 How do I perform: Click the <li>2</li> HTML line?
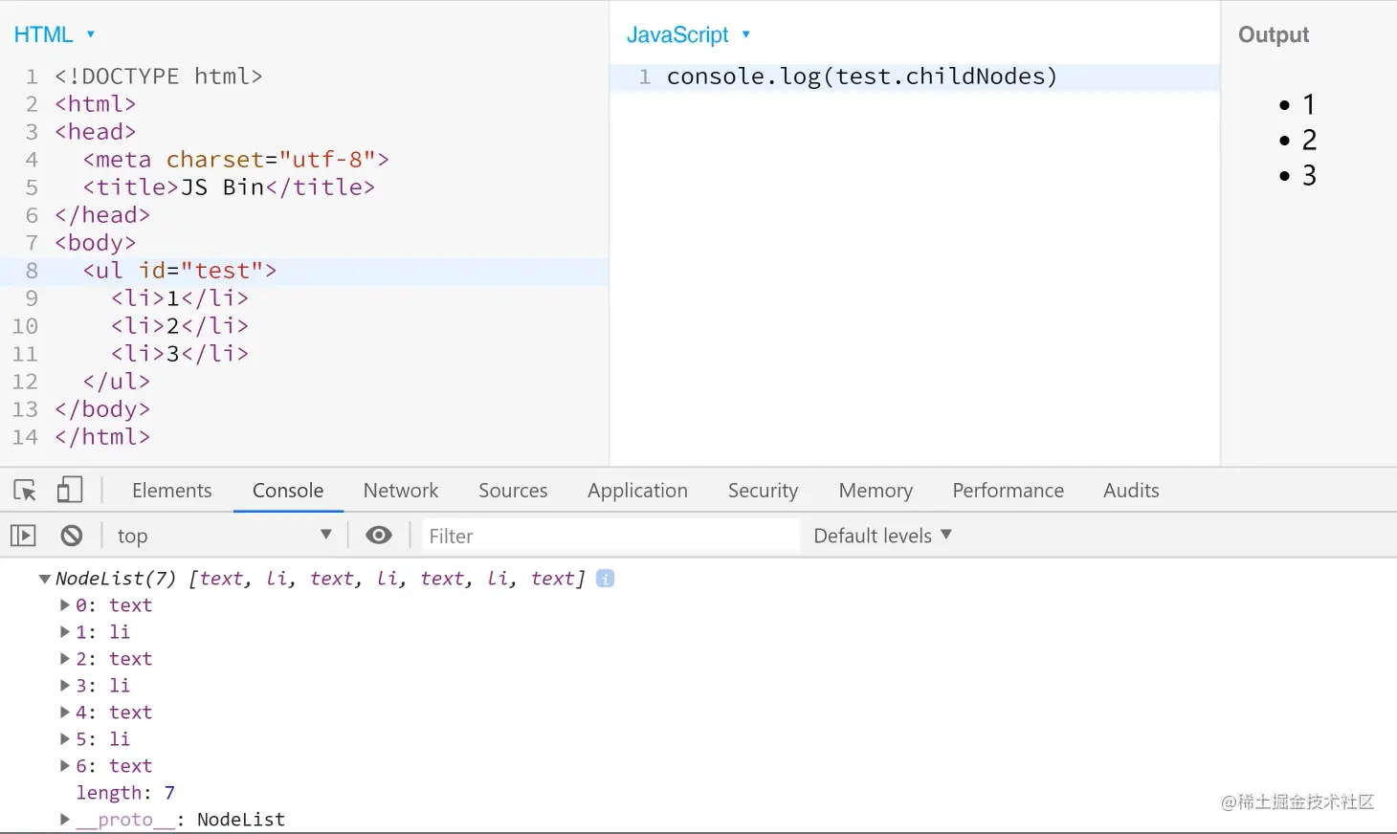point(180,326)
